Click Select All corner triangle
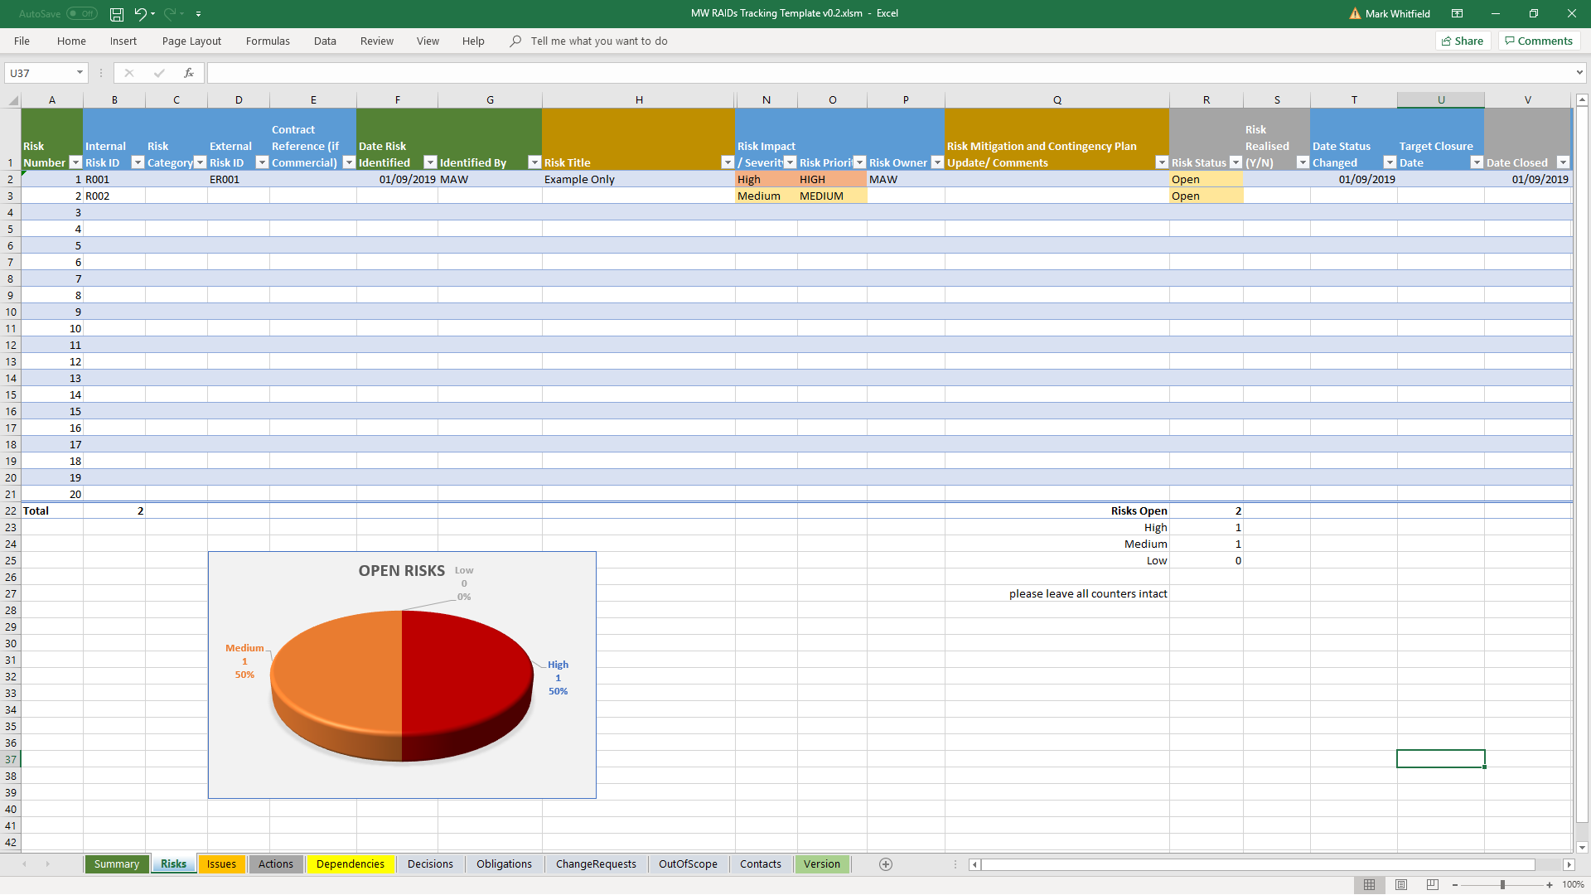Image resolution: width=1591 pixels, height=895 pixels. pyautogui.click(x=13, y=100)
